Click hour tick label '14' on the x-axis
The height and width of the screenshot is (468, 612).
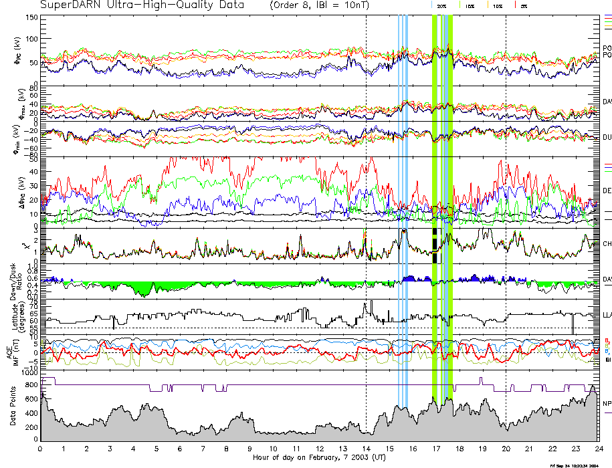366,449
